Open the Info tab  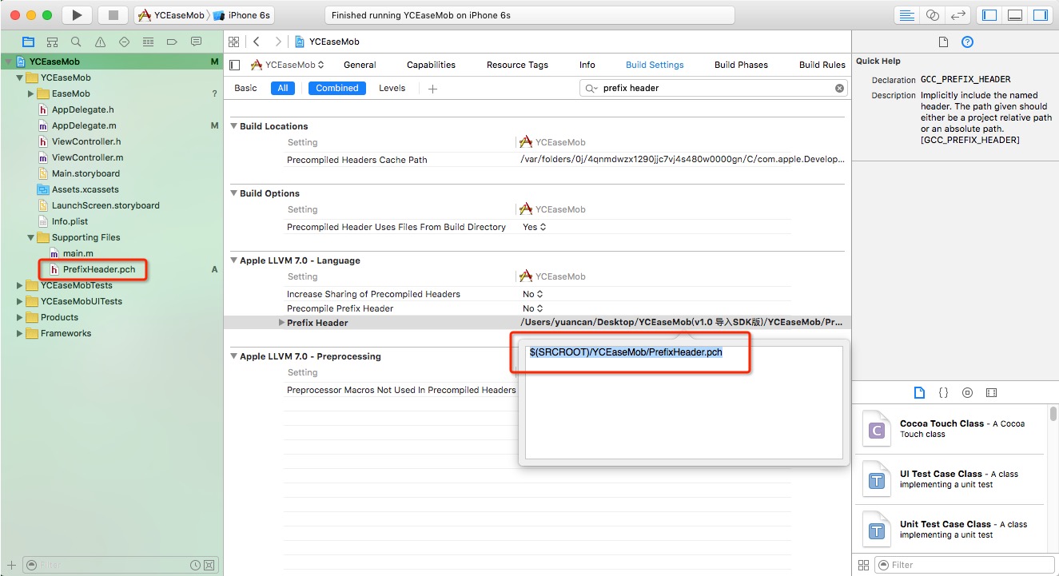pyautogui.click(x=587, y=65)
